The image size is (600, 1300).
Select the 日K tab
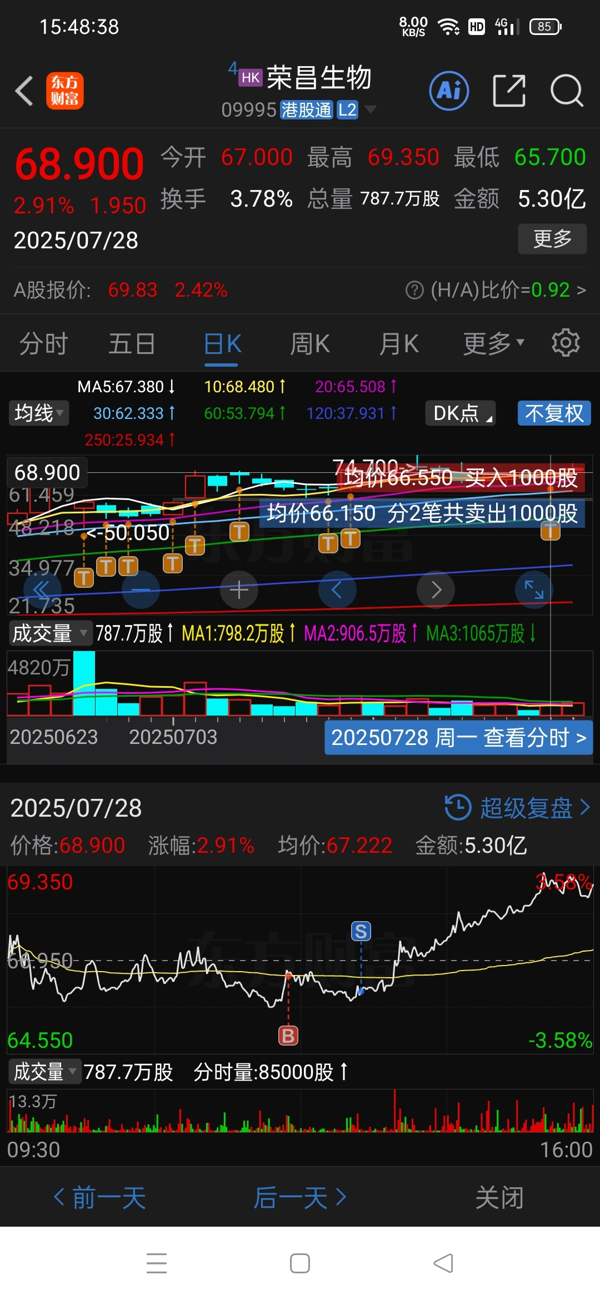[x=222, y=343]
